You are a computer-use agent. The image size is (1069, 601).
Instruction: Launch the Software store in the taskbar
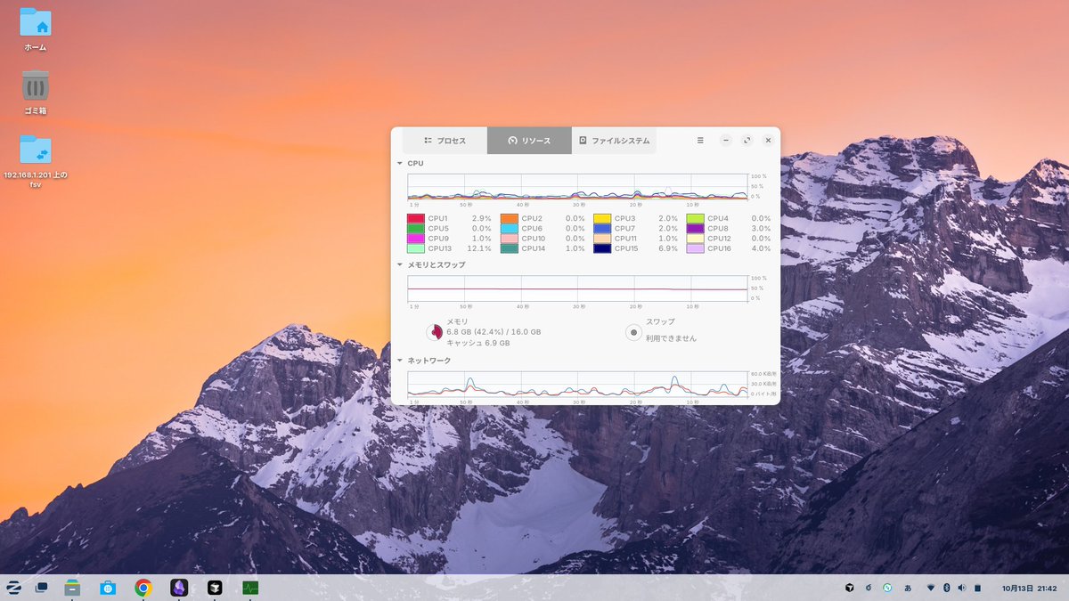108,588
